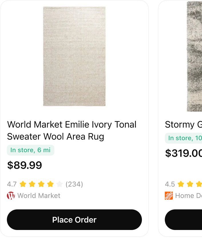Click the third star under the $89.99 price
Screen dimensions: 202x246
coord(41,184)
